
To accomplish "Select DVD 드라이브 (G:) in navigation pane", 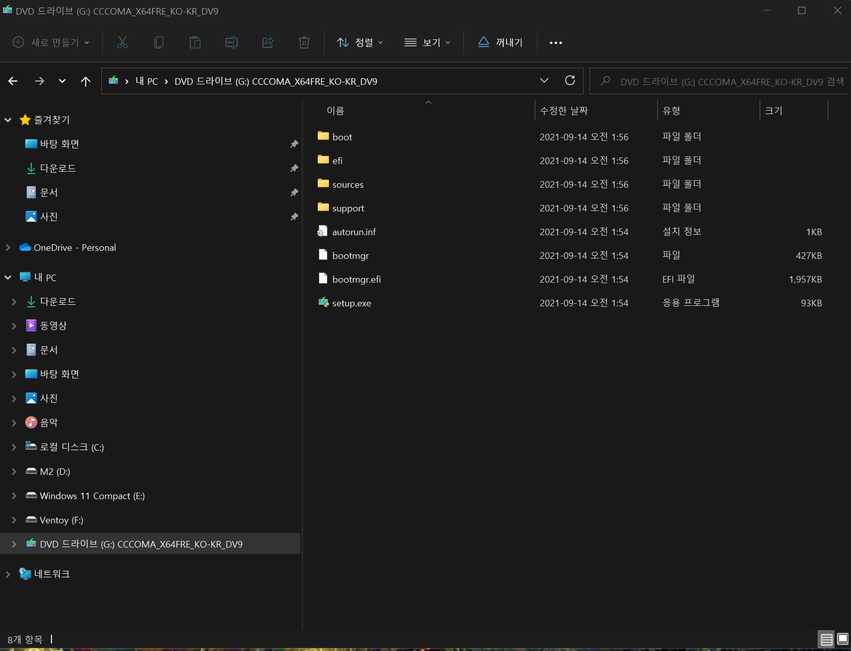I will (x=141, y=544).
